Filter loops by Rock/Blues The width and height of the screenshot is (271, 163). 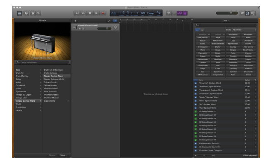[233, 35]
